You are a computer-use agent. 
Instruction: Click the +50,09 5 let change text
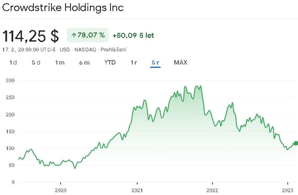pyautogui.click(x=134, y=35)
